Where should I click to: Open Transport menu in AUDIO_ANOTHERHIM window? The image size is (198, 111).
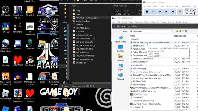coord(169,6)
